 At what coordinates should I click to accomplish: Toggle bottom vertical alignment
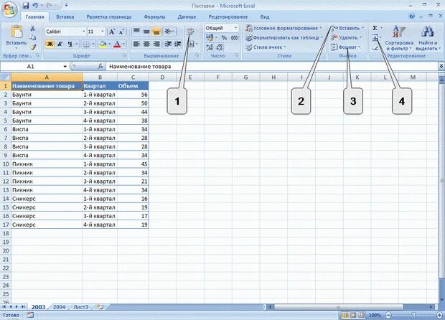(156, 31)
